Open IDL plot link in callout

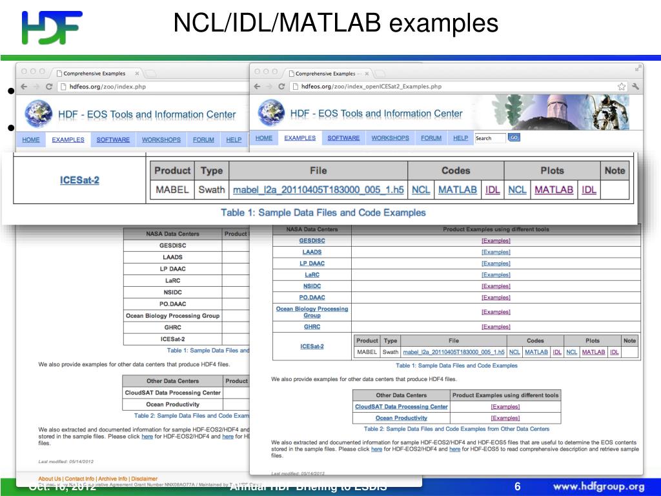tap(589, 190)
